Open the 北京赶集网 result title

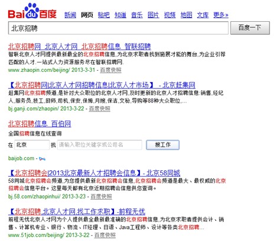102,85
